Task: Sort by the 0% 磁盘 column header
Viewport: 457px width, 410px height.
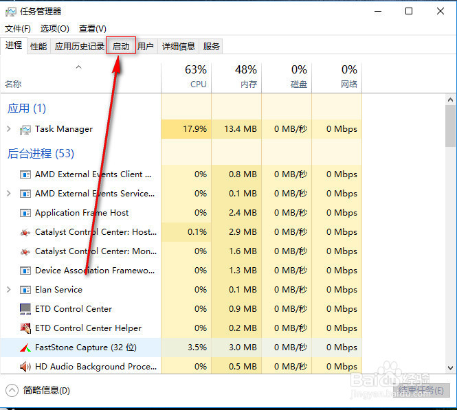Action: coord(287,78)
